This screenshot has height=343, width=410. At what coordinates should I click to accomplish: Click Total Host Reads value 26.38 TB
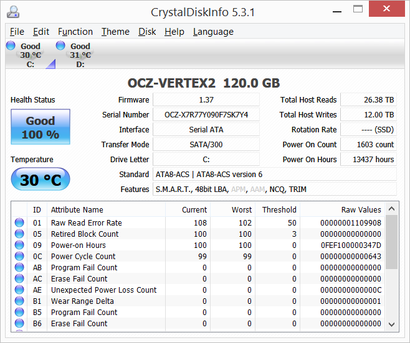point(368,99)
